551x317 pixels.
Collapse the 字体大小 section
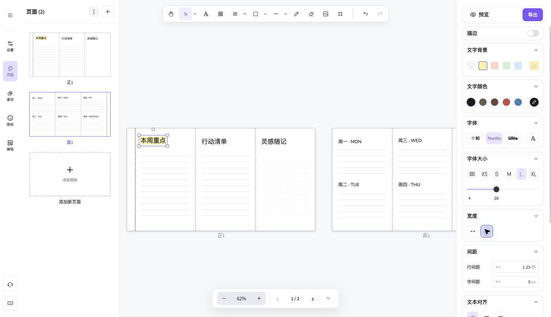click(536, 159)
